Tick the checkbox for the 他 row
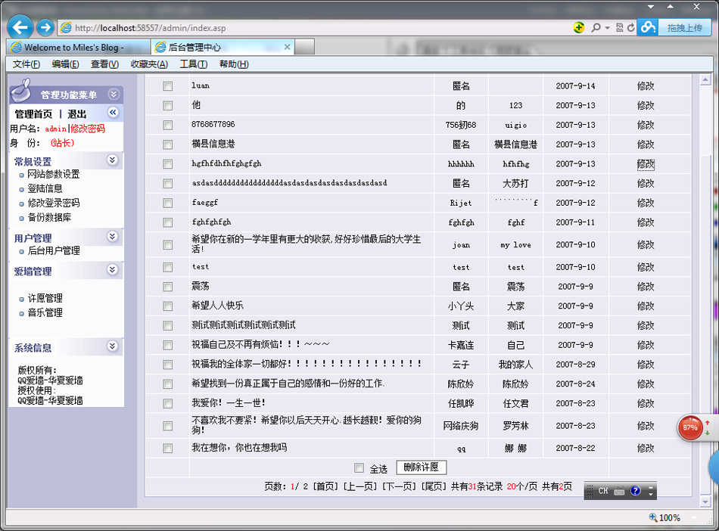The height and width of the screenshot is (531, 719). [168, 105]
